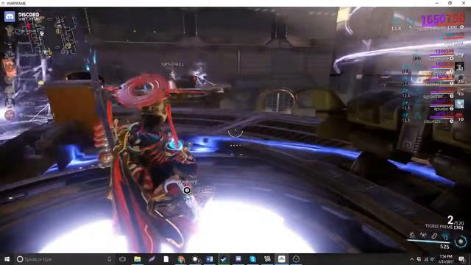
Task: Click the Discord overlay logo
Action: tap(10, 16)
